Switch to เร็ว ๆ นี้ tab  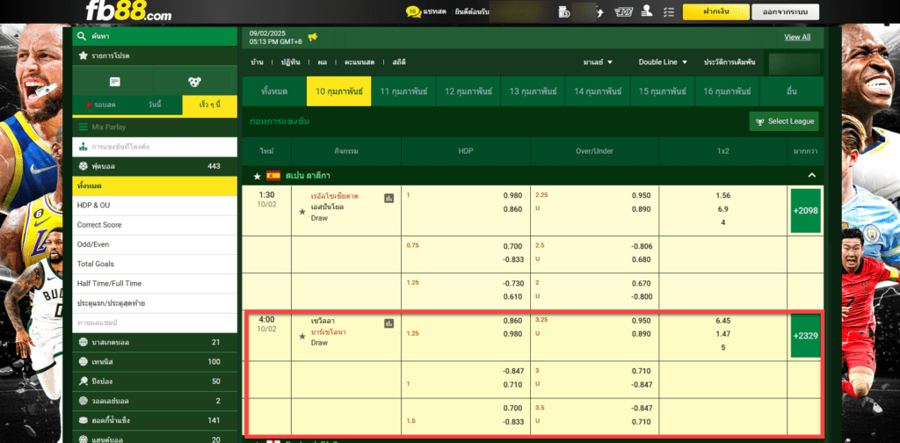[209, 105]
